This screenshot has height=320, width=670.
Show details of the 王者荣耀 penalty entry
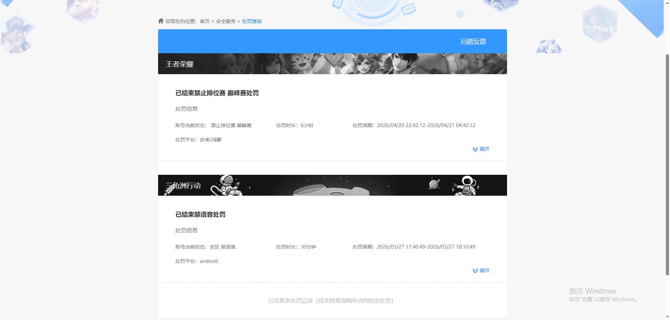click(x=484, y=149)
